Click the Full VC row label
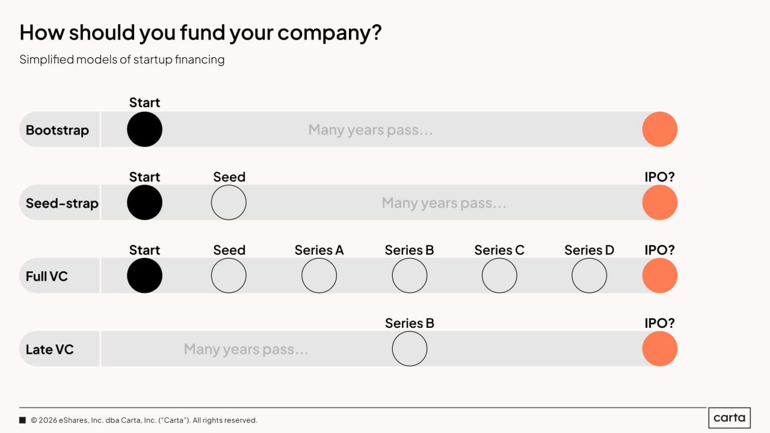 coord(47,277)
